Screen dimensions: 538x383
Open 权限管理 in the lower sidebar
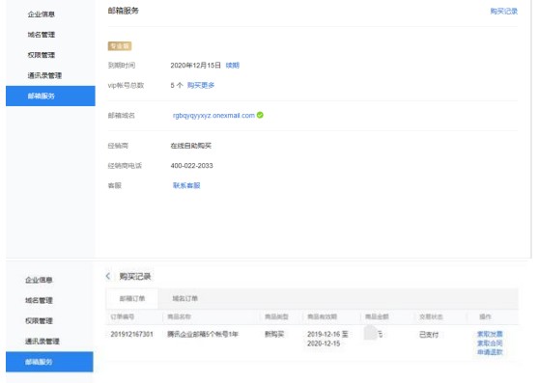click(39, 320)
